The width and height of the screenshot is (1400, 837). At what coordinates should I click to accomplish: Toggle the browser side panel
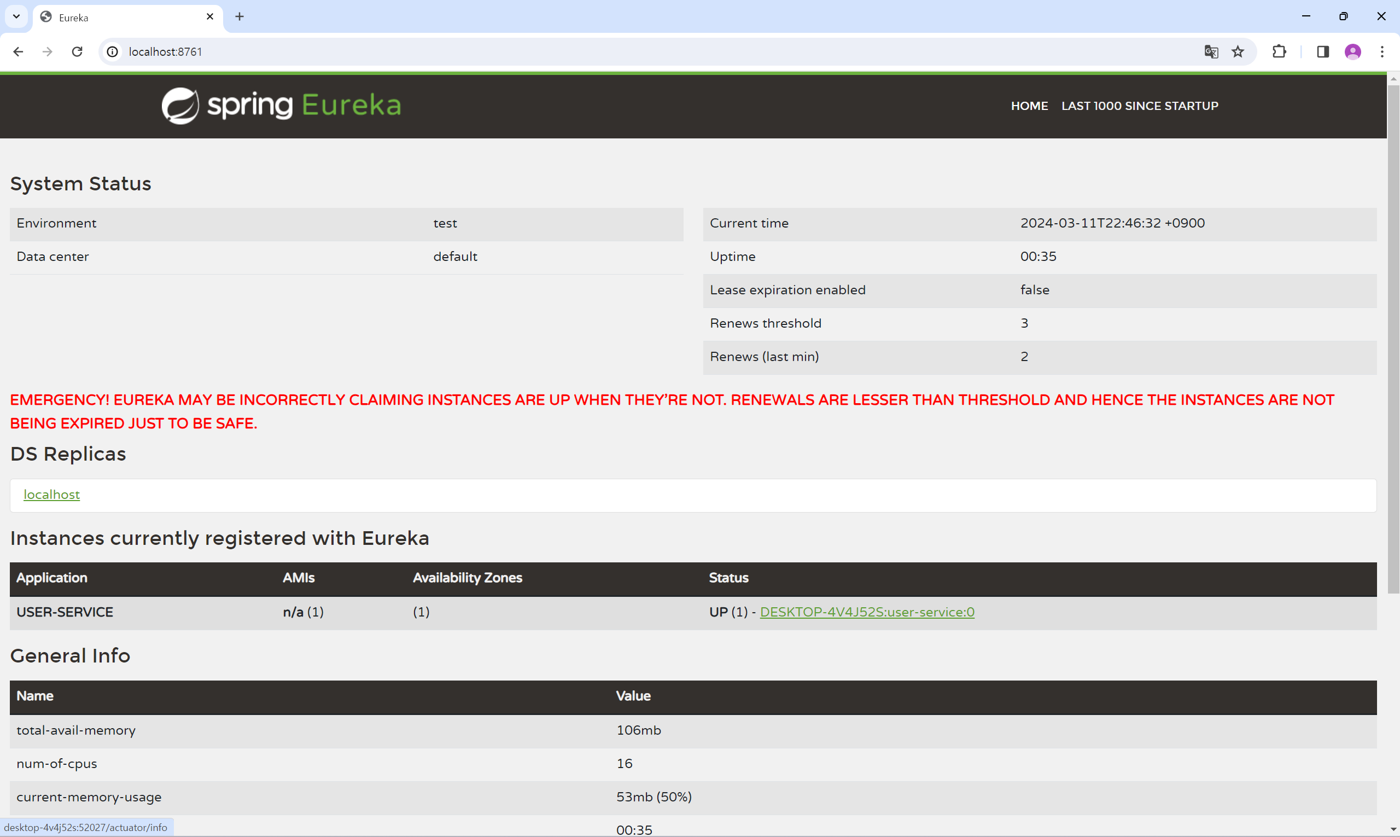pyautogui.click(x=1323, y=52)
